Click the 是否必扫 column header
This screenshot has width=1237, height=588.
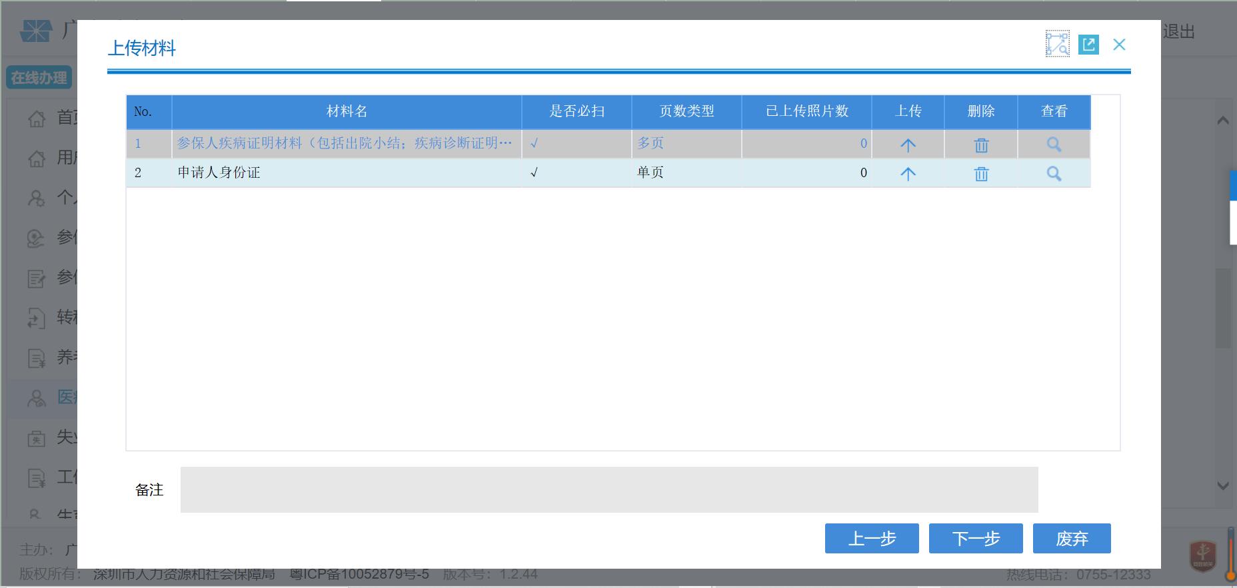point(577,112)
